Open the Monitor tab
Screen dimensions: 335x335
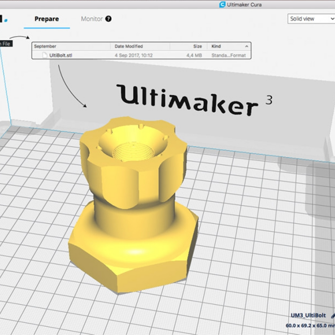[x=92, y=19]
